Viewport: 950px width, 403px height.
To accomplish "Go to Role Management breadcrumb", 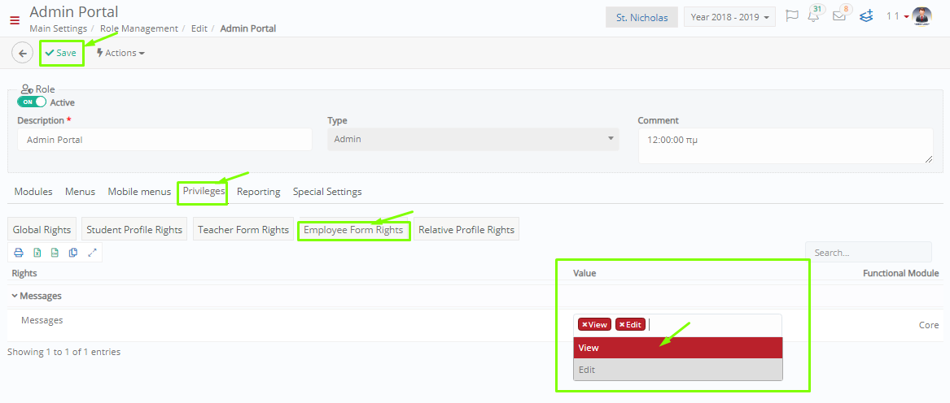I will point(138,28).
